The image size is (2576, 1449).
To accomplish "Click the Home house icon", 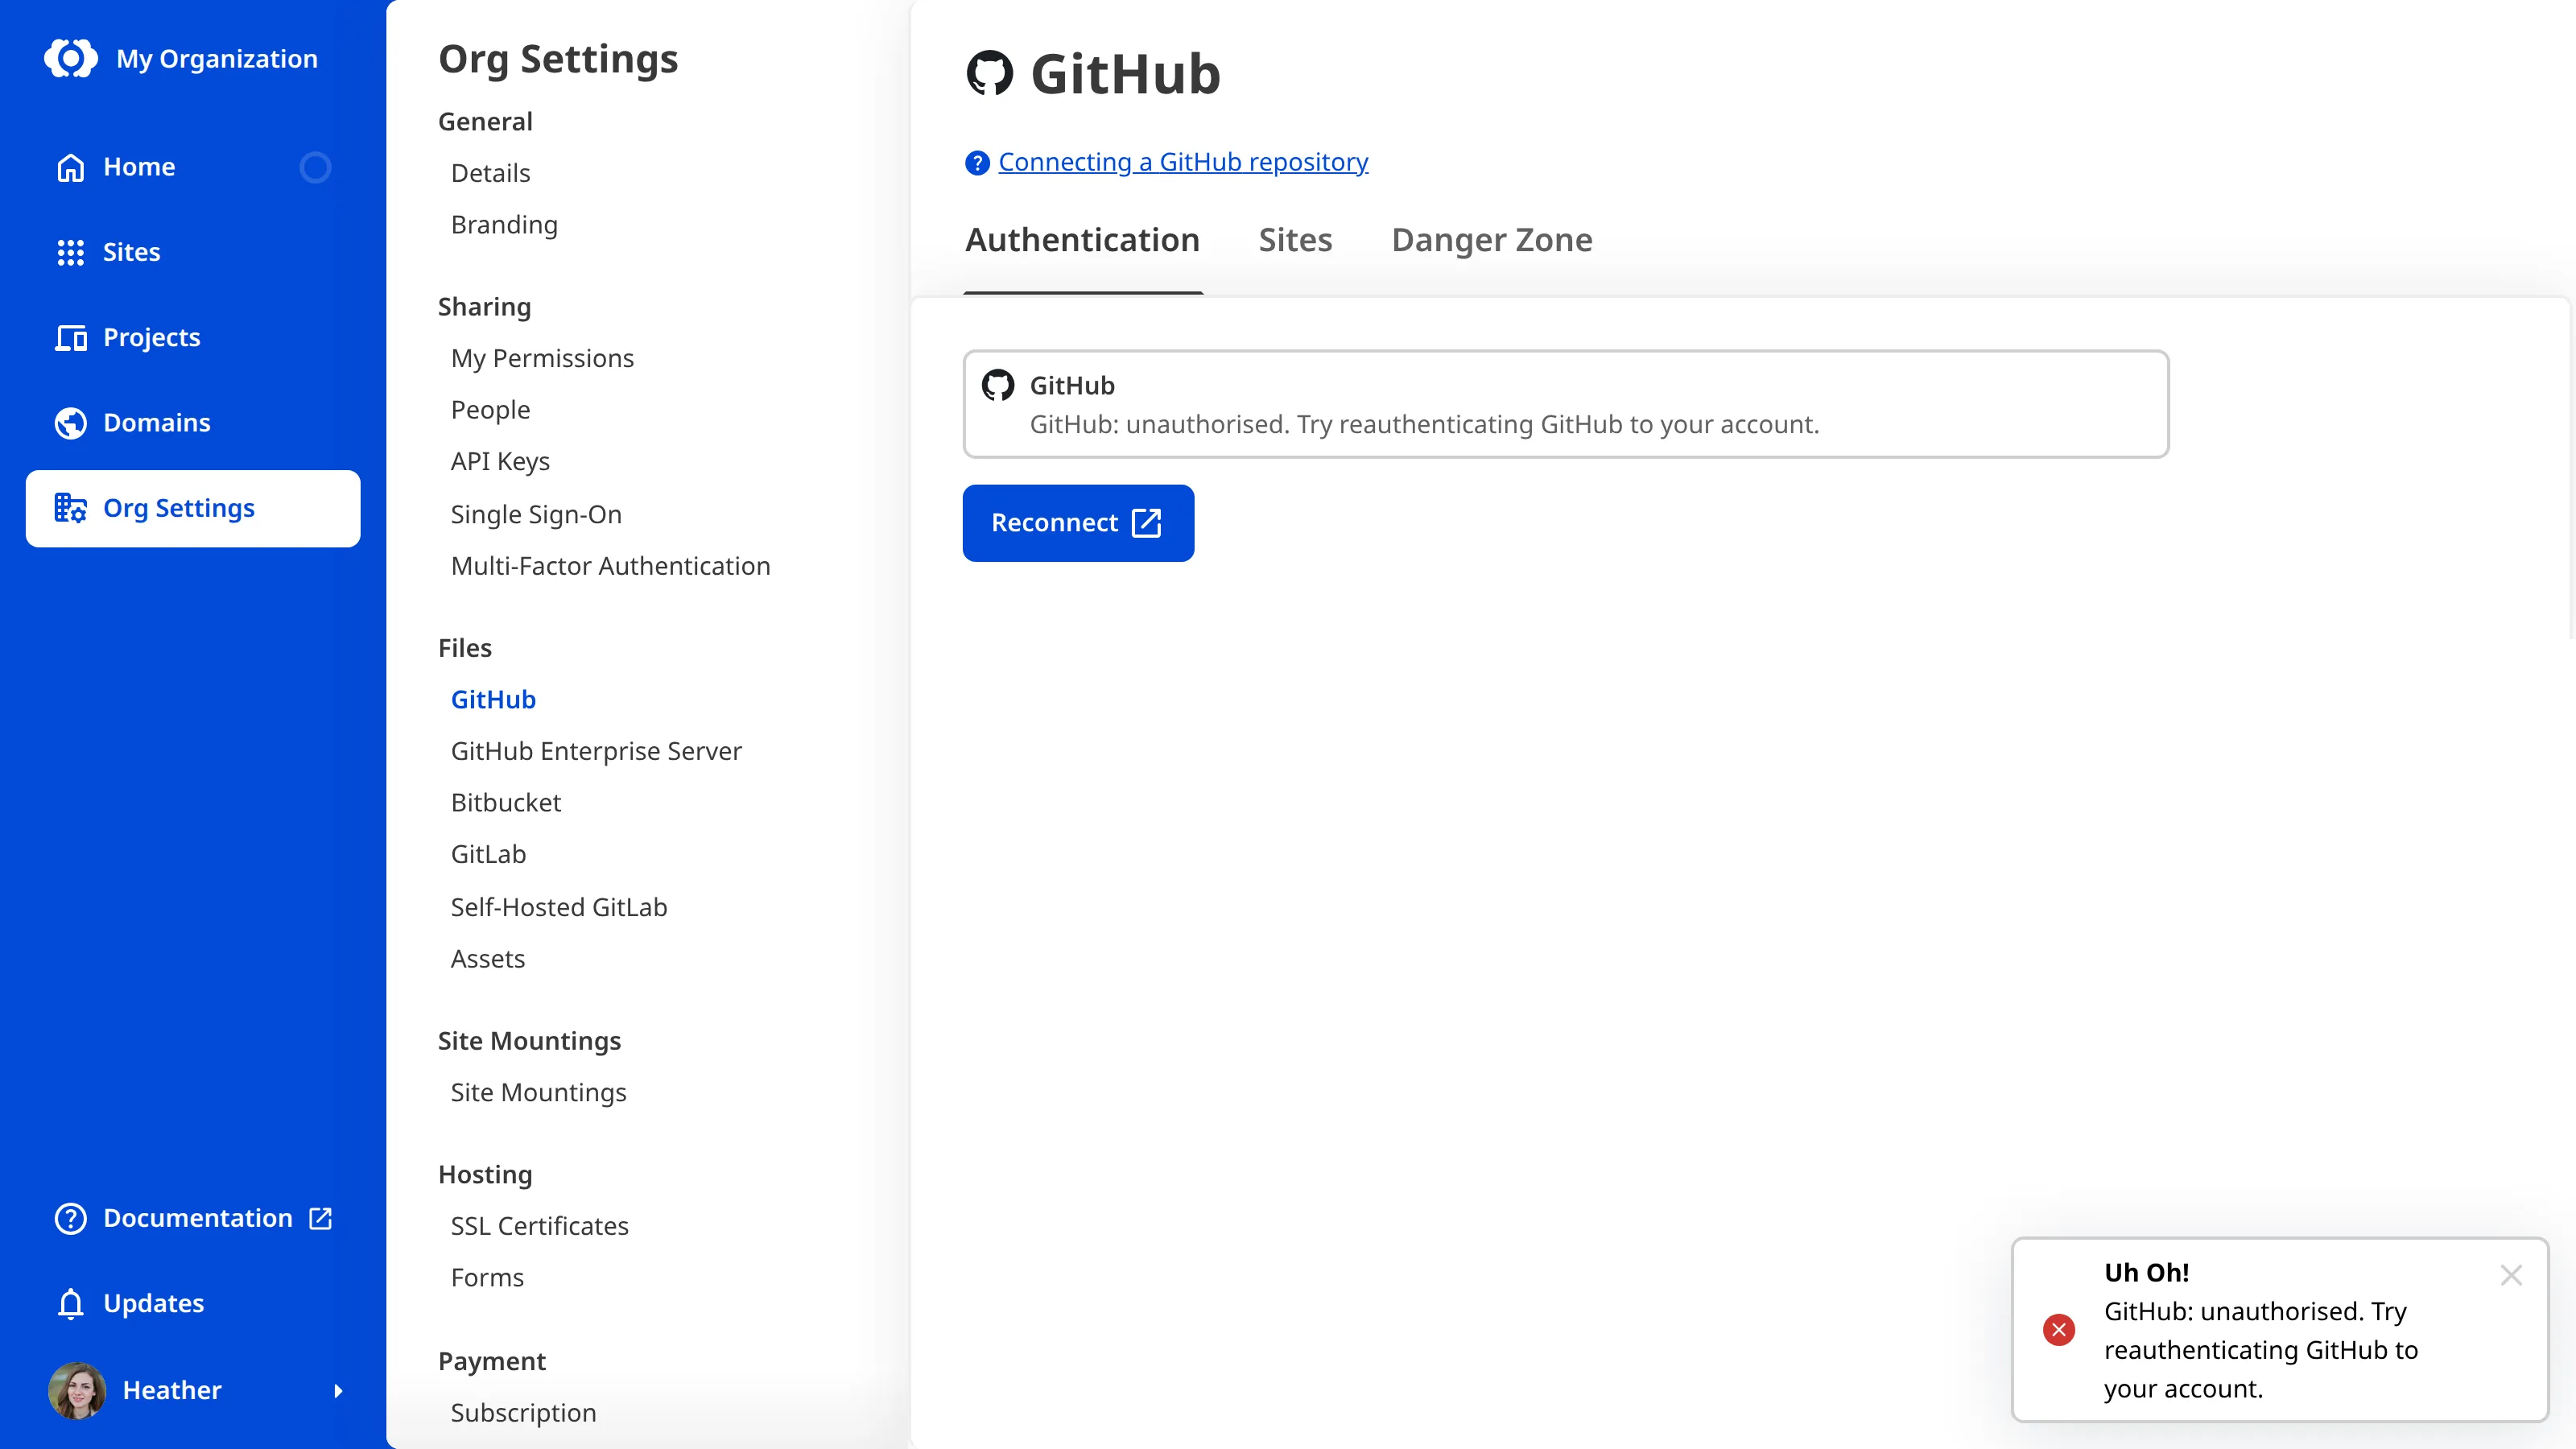I will [70, 167].
